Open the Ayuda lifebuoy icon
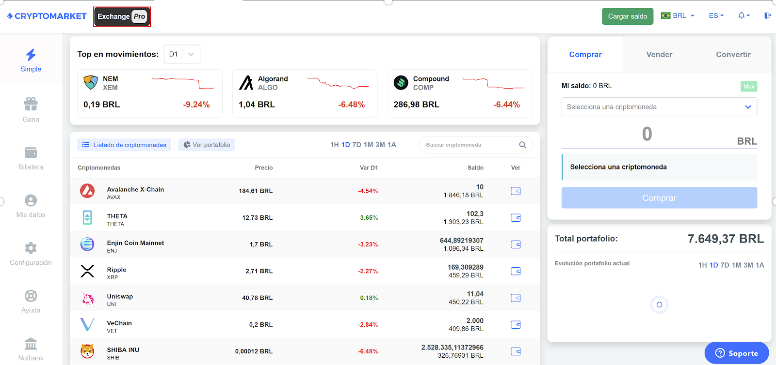Viewport: 776px width, 365px height. click(31, 296)
